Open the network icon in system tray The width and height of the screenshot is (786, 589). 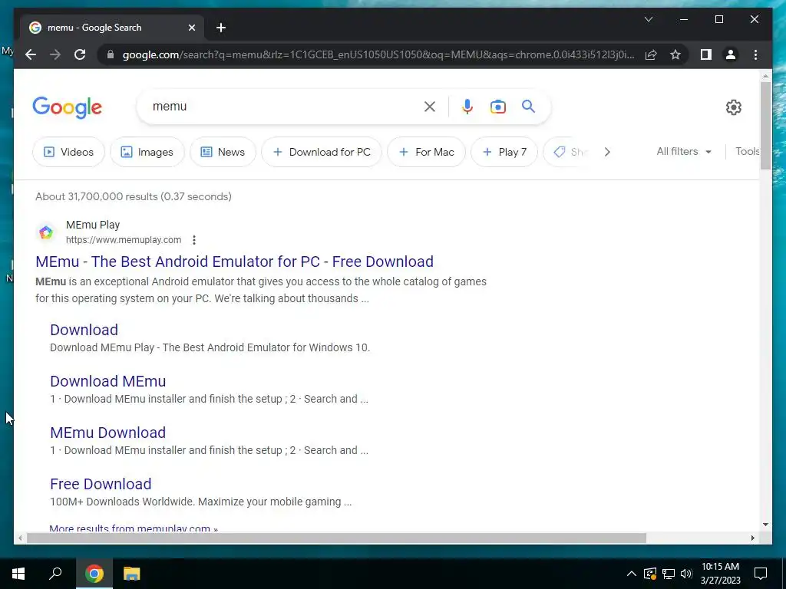click(669, 574)
